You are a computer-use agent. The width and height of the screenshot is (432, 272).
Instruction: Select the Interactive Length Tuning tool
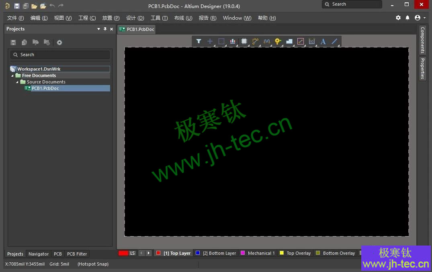click(267, 41)
